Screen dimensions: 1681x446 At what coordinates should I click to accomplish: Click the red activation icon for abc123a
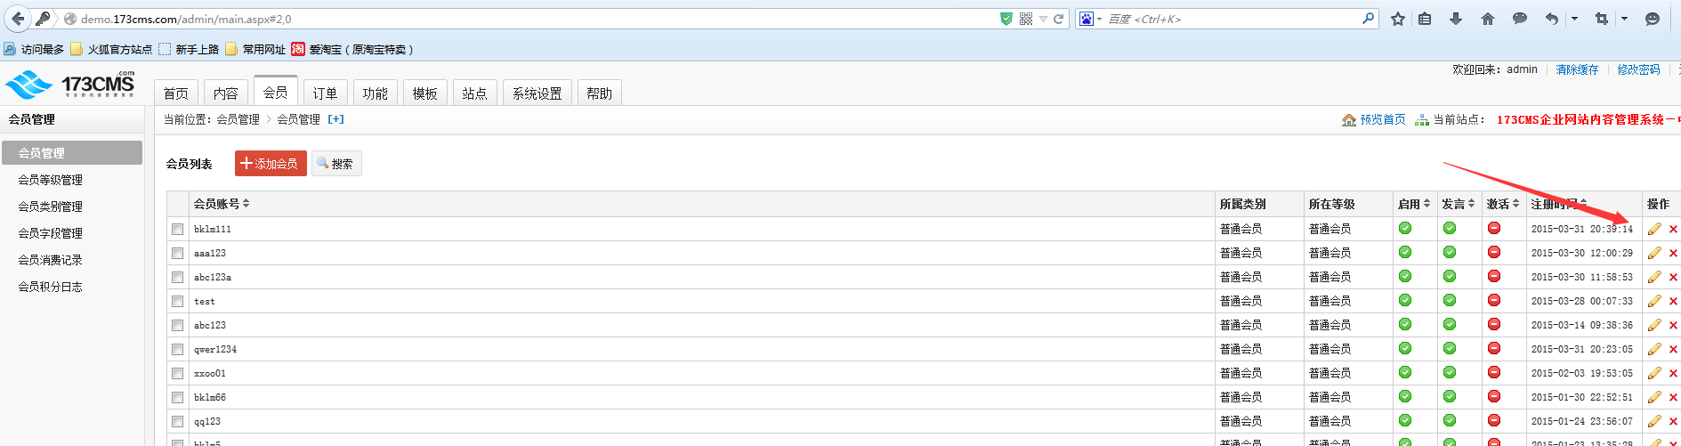coord(1494,276)
